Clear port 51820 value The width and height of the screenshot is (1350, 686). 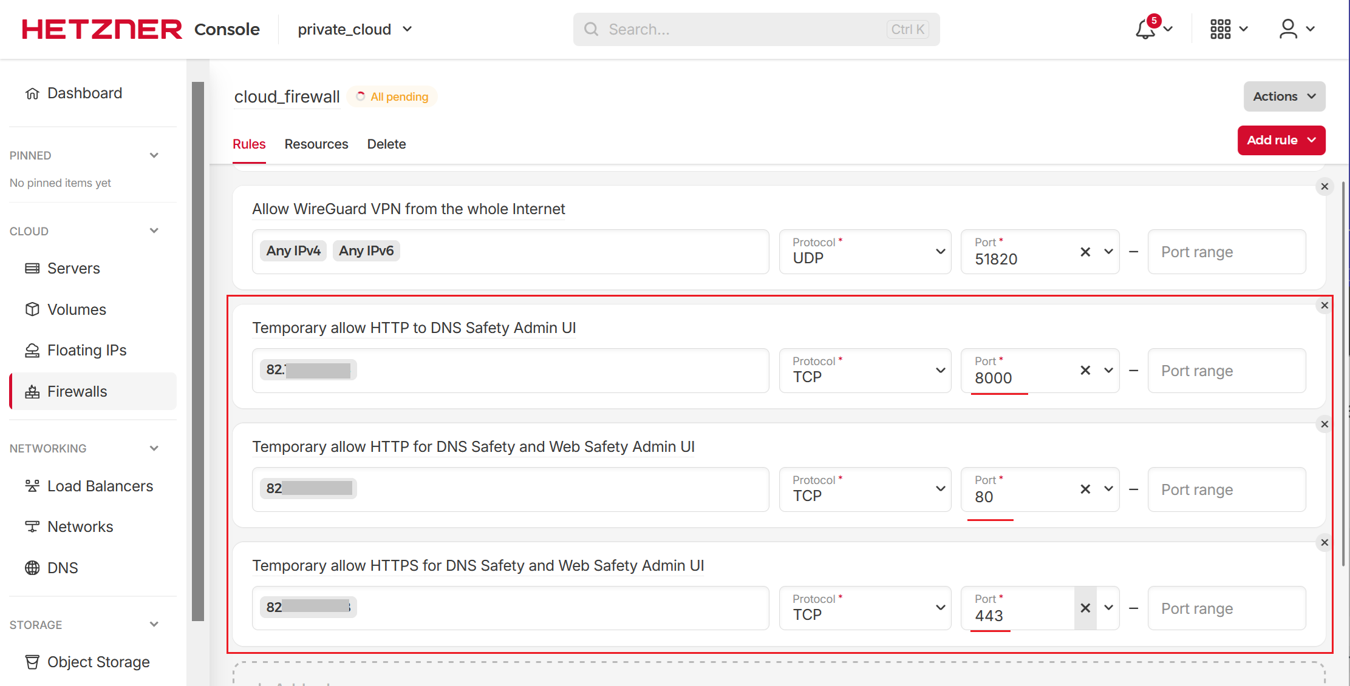[x=1085, y=252]
